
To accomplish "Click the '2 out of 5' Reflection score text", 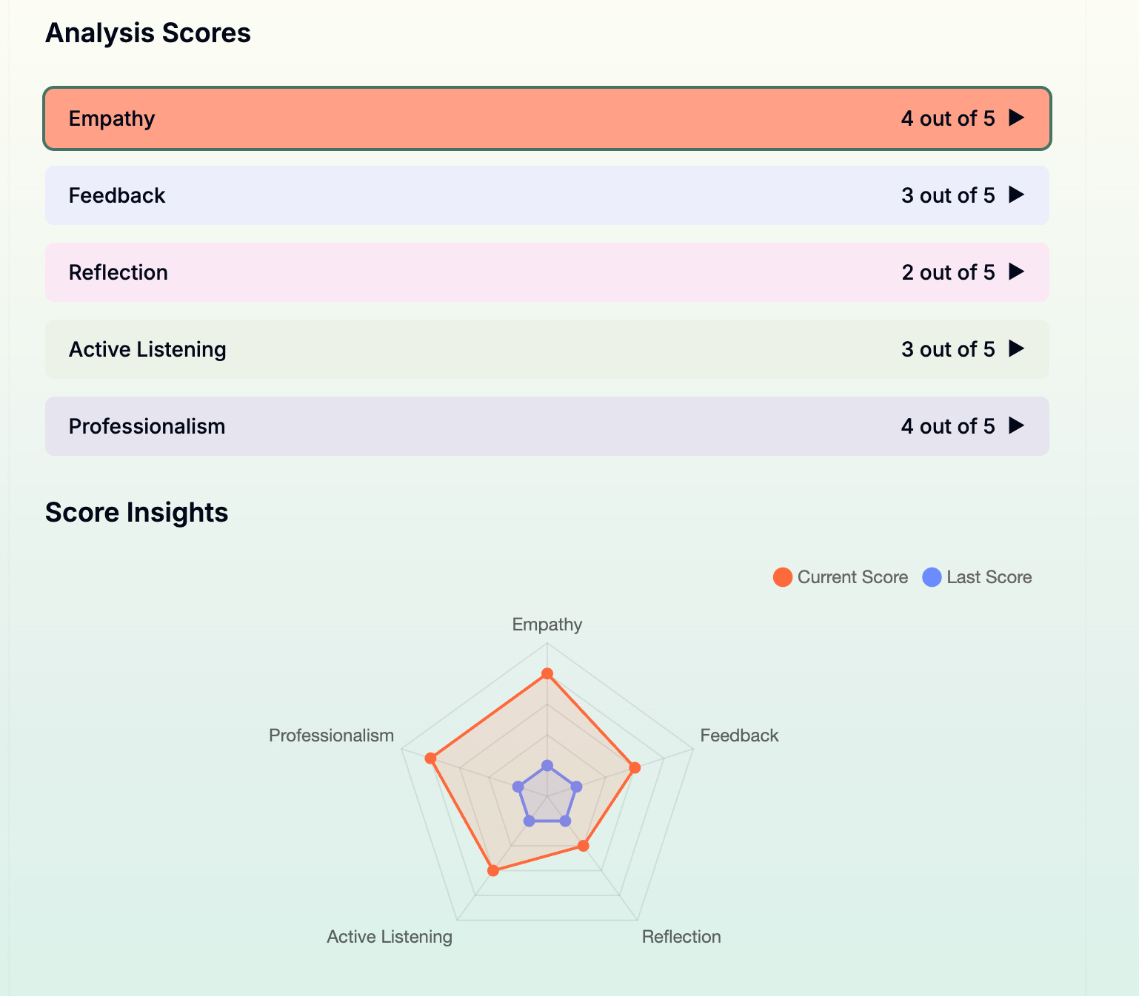I will (x=948, y=272).
